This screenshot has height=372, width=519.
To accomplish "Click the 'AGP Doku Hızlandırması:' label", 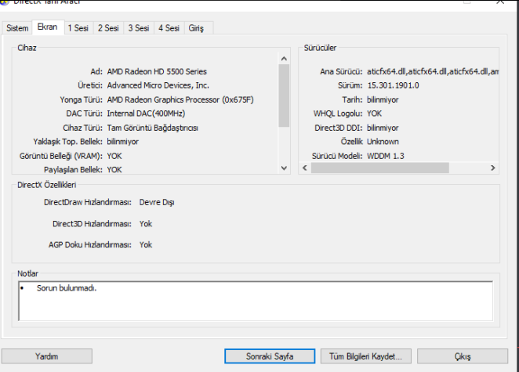I will [x=90, y=244].
